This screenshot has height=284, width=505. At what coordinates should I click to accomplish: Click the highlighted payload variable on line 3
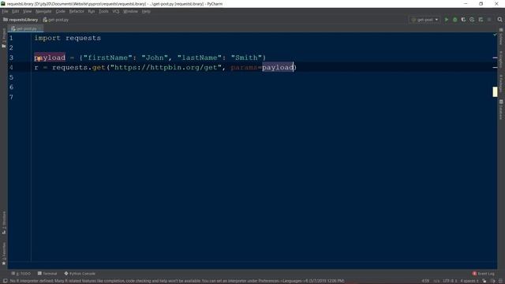(50, 58)
